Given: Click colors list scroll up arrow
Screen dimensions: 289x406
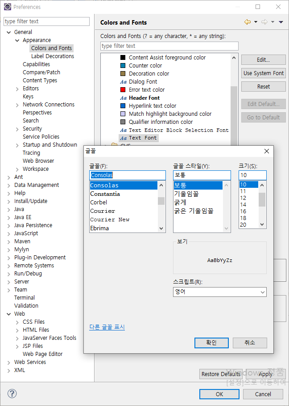Looking at the screenshot, I should pyautogui.click(x=234, y=58).
